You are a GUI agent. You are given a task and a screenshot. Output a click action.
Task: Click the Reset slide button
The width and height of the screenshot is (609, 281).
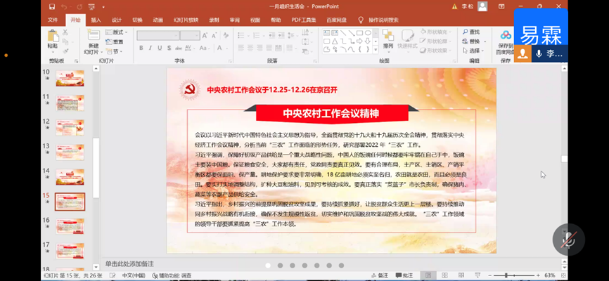[116, 41]
